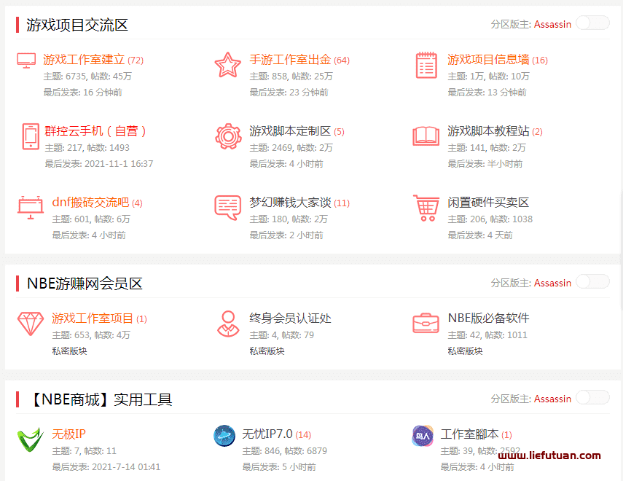The height and width of the screenshot is (481, 623).
Task: Click moderator Assassin in 游戏项目交流区 header
Action: pos(552,24)
